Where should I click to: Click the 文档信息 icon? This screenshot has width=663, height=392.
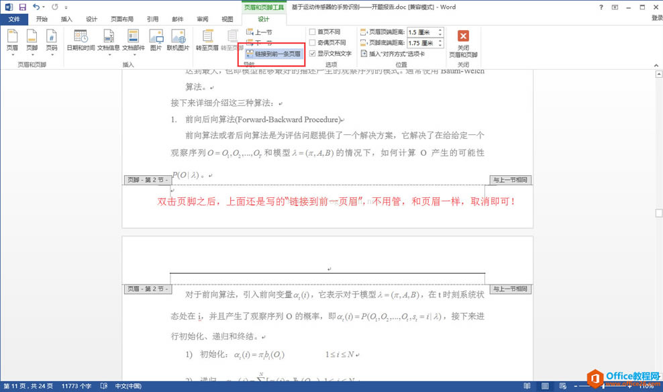pyautogui.click(x=108, y=36)
